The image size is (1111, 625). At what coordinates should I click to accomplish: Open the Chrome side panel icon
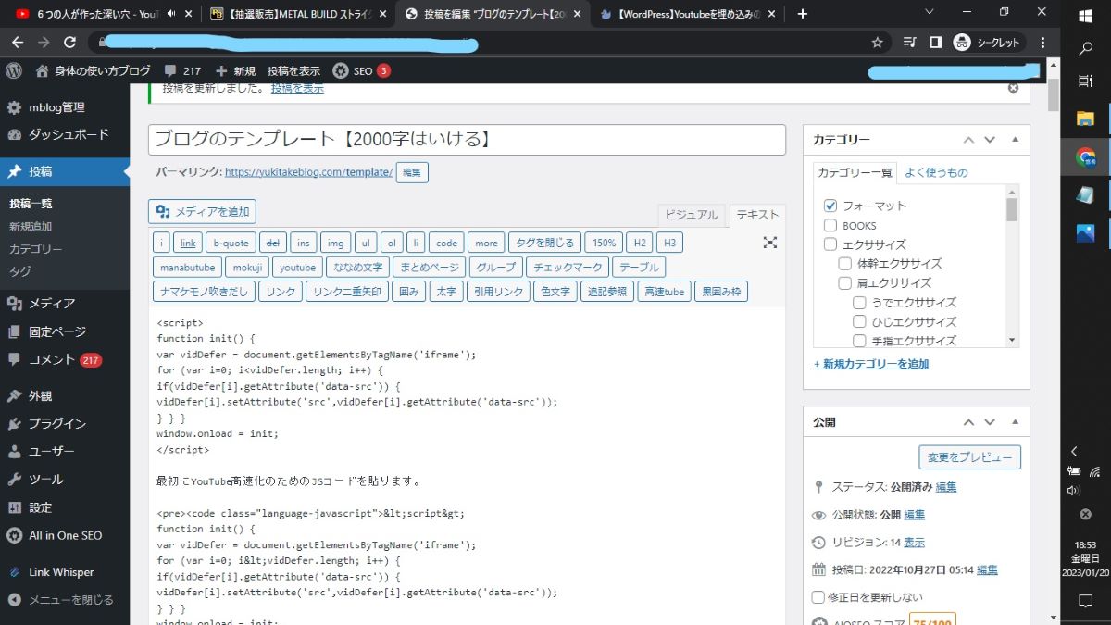click(x=935, y=43)
